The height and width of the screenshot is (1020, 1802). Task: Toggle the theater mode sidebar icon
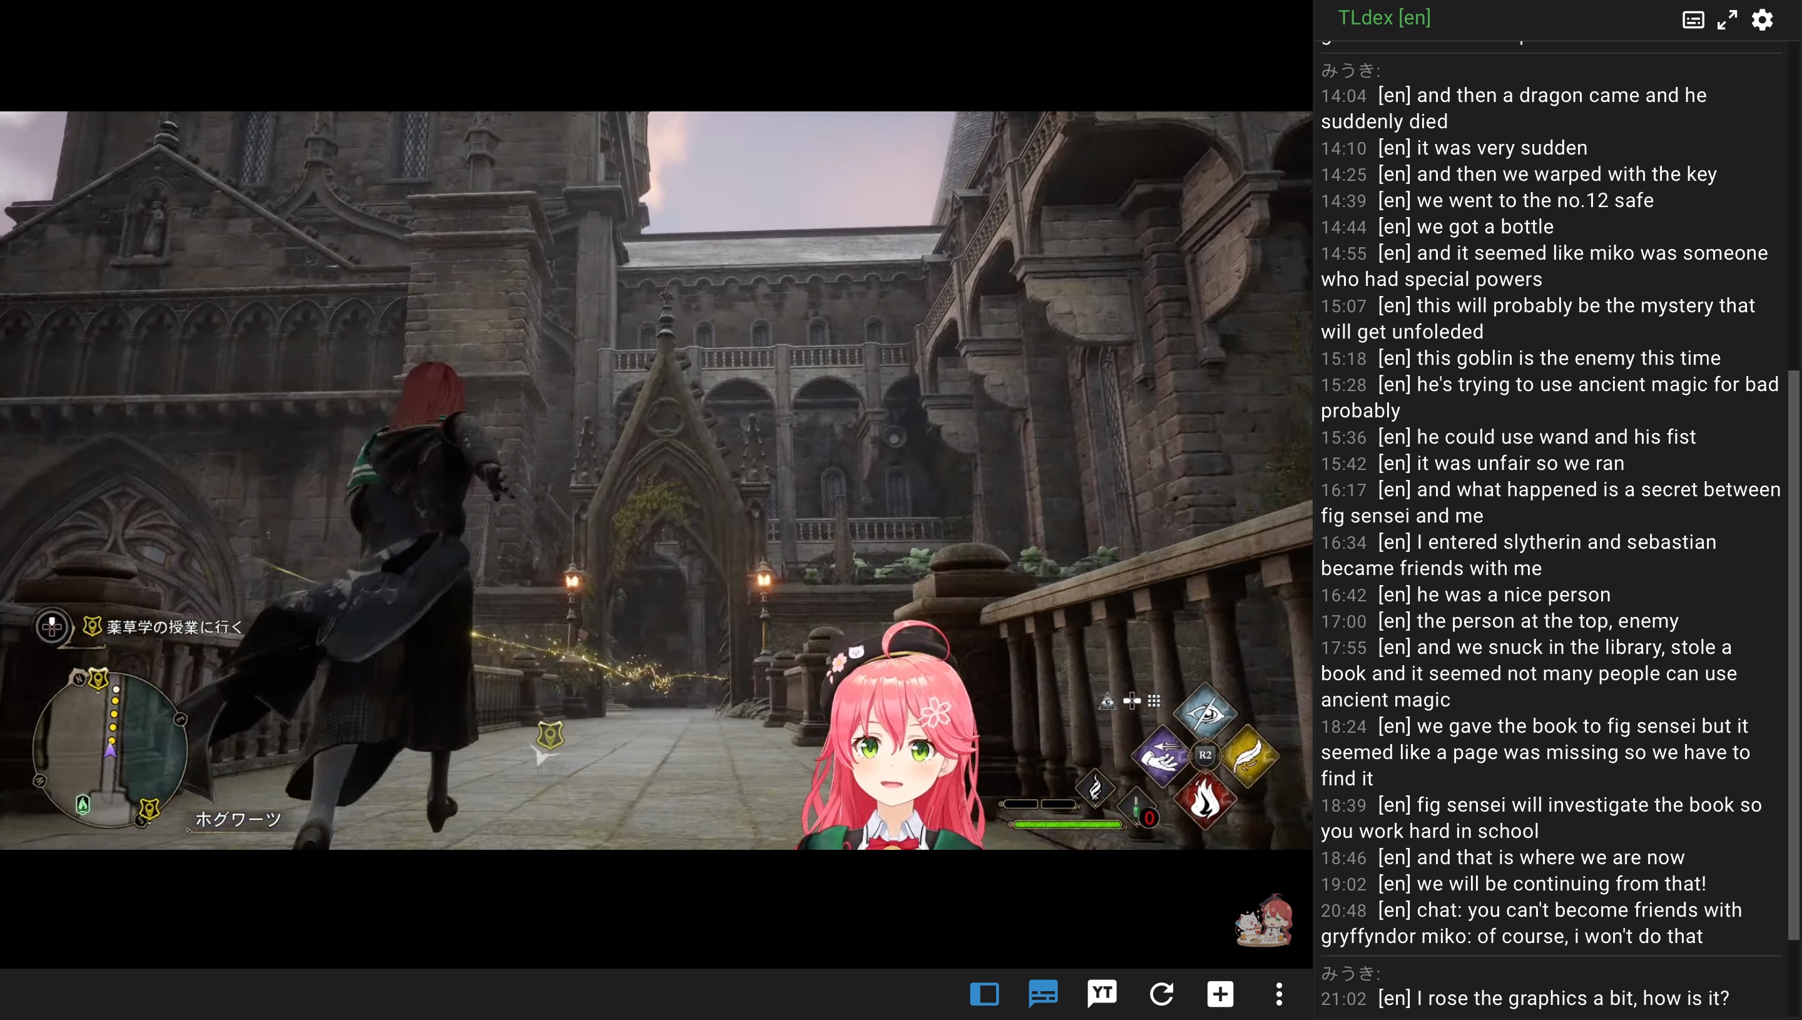984,994
